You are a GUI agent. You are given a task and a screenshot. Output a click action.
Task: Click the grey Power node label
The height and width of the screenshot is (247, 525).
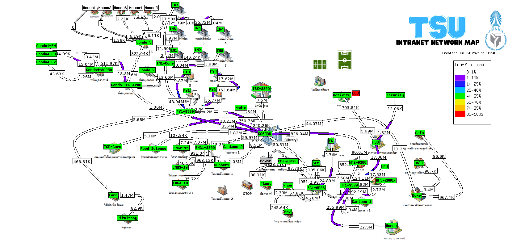coord(266,161)
